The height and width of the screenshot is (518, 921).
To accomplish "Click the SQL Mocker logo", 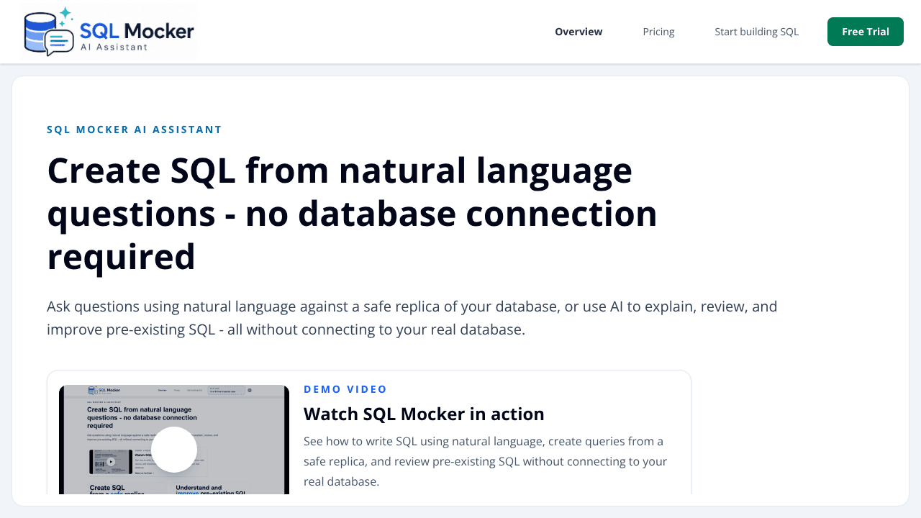I will coord(109,32).
